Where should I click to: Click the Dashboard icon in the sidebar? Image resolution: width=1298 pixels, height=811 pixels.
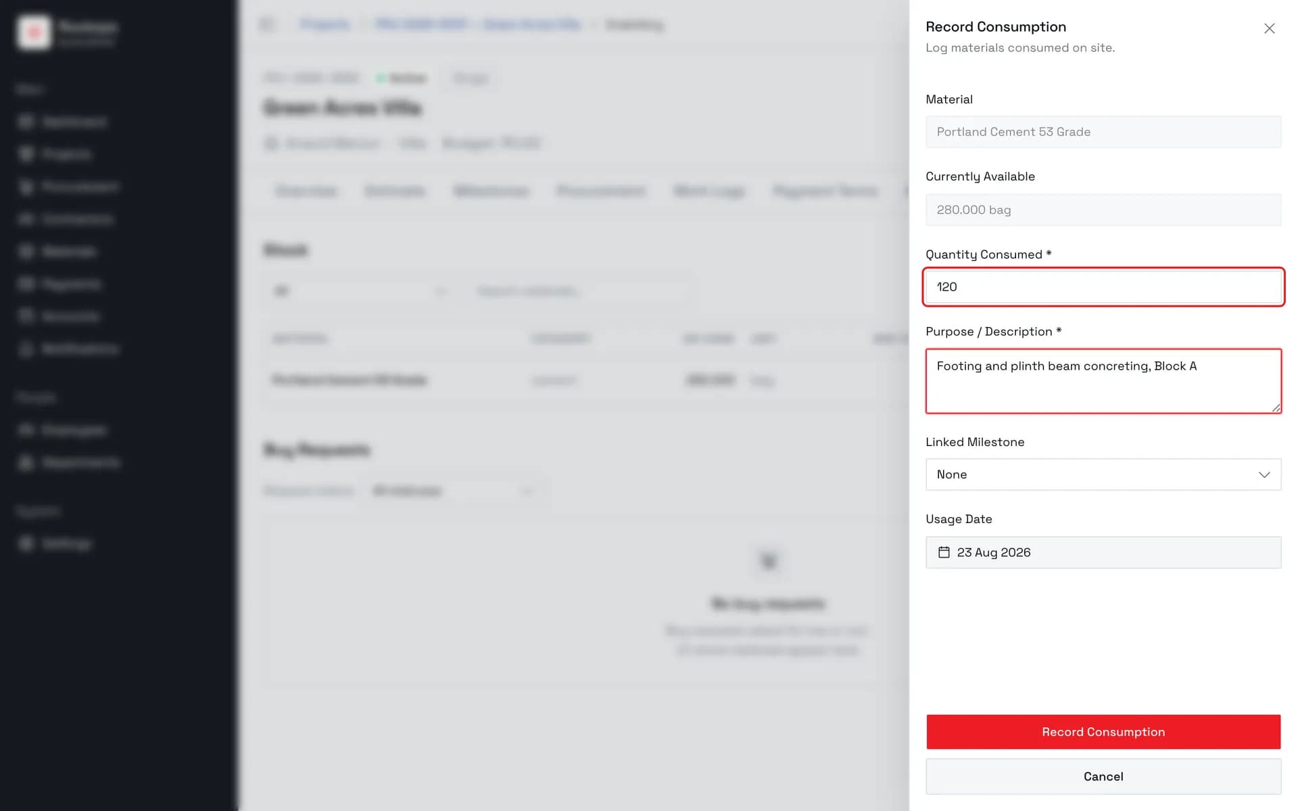(26, 122)
